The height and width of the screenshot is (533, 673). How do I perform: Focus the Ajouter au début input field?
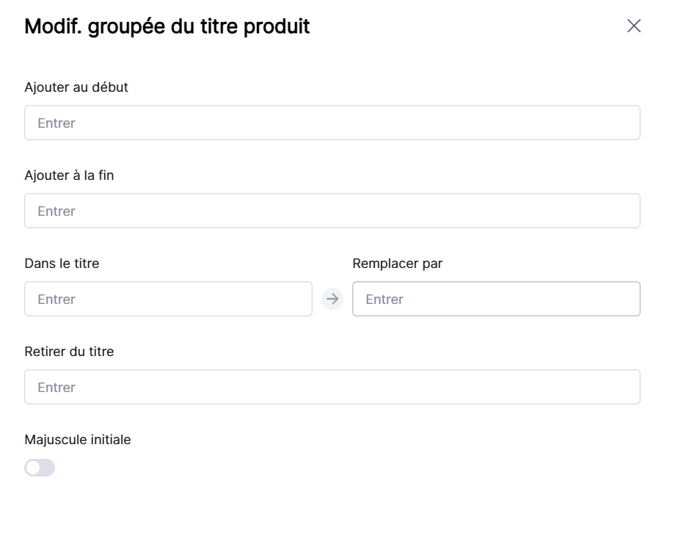click(332, 123)
